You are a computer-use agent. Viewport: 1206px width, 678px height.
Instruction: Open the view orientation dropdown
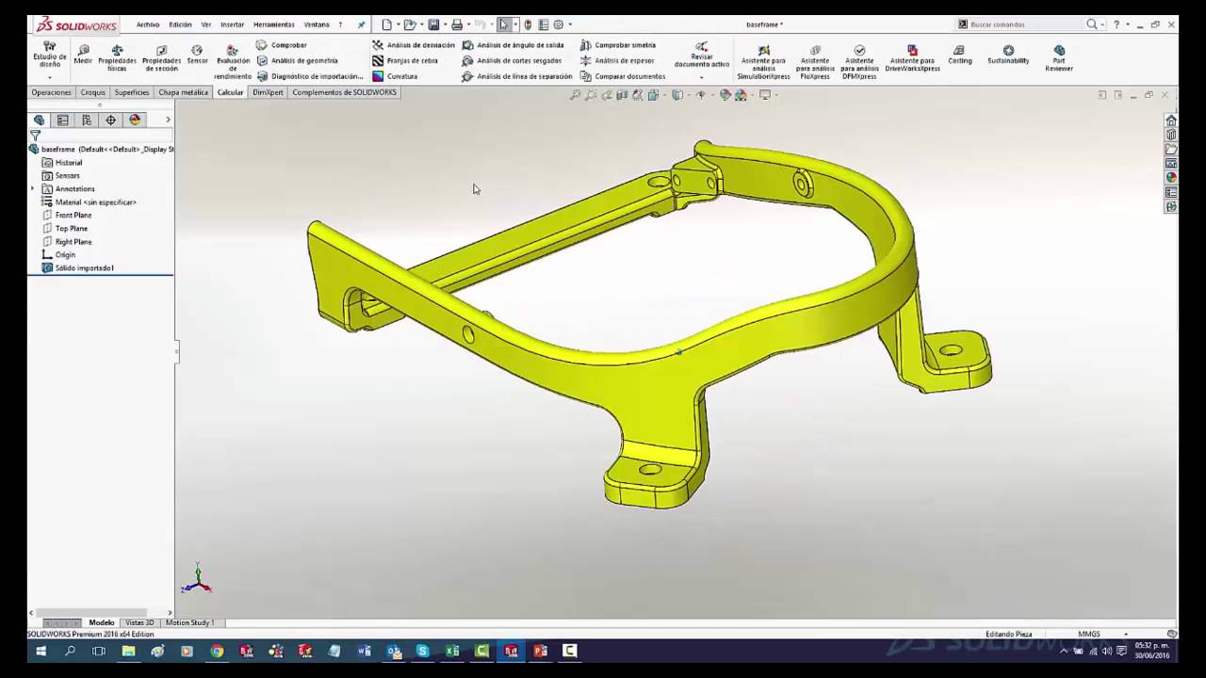coord(689,95)
